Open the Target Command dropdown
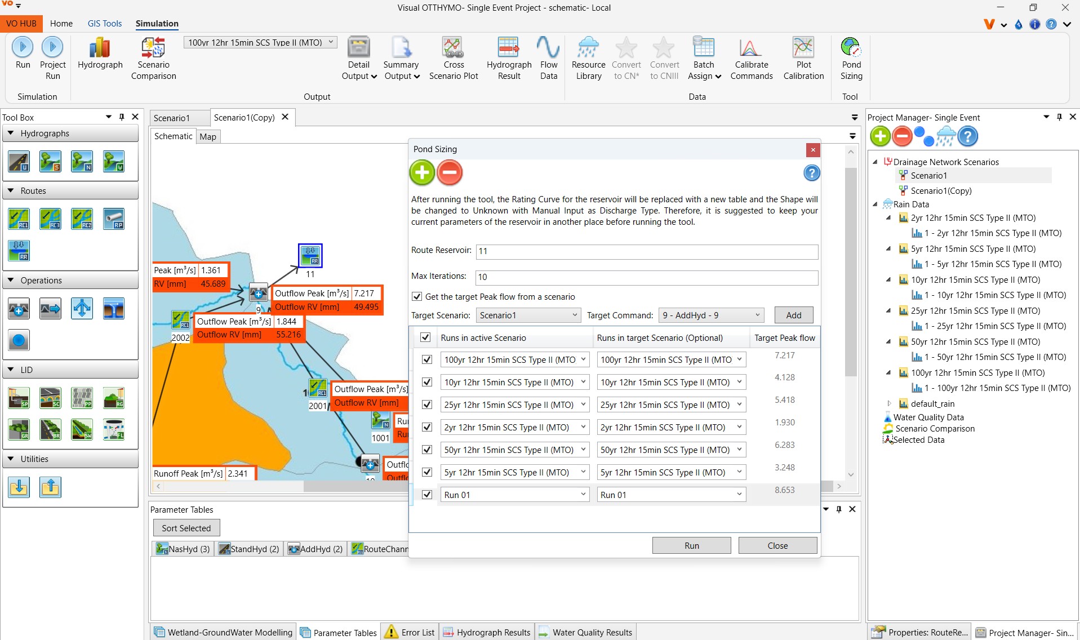Image resolution: width=1080 pixels, height=640 pixels. coord(712,315)
